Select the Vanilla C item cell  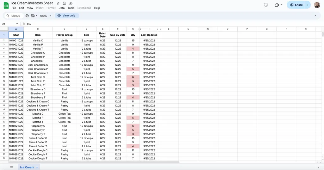(38, 41)
